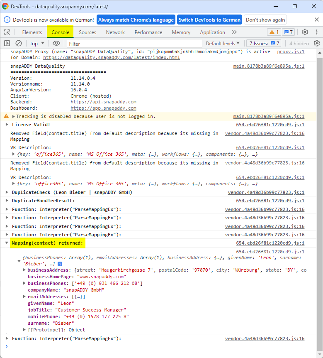Click the message count badge showing 7
The width and height of the screenshot is (323, 358).
(288, 32)
